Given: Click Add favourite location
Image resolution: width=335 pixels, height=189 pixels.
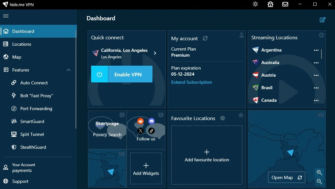Looking at the screenshot, I should [207, 155].
